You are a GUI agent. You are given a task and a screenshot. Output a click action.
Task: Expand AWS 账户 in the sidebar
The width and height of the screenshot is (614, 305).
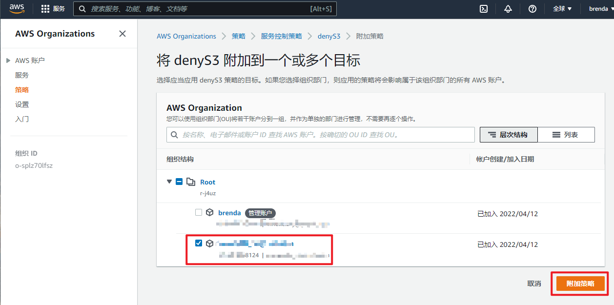(x=8, y=61)
